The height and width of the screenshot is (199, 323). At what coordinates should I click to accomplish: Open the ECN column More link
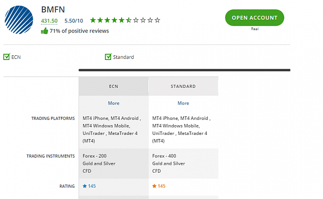tap(114, 103)
